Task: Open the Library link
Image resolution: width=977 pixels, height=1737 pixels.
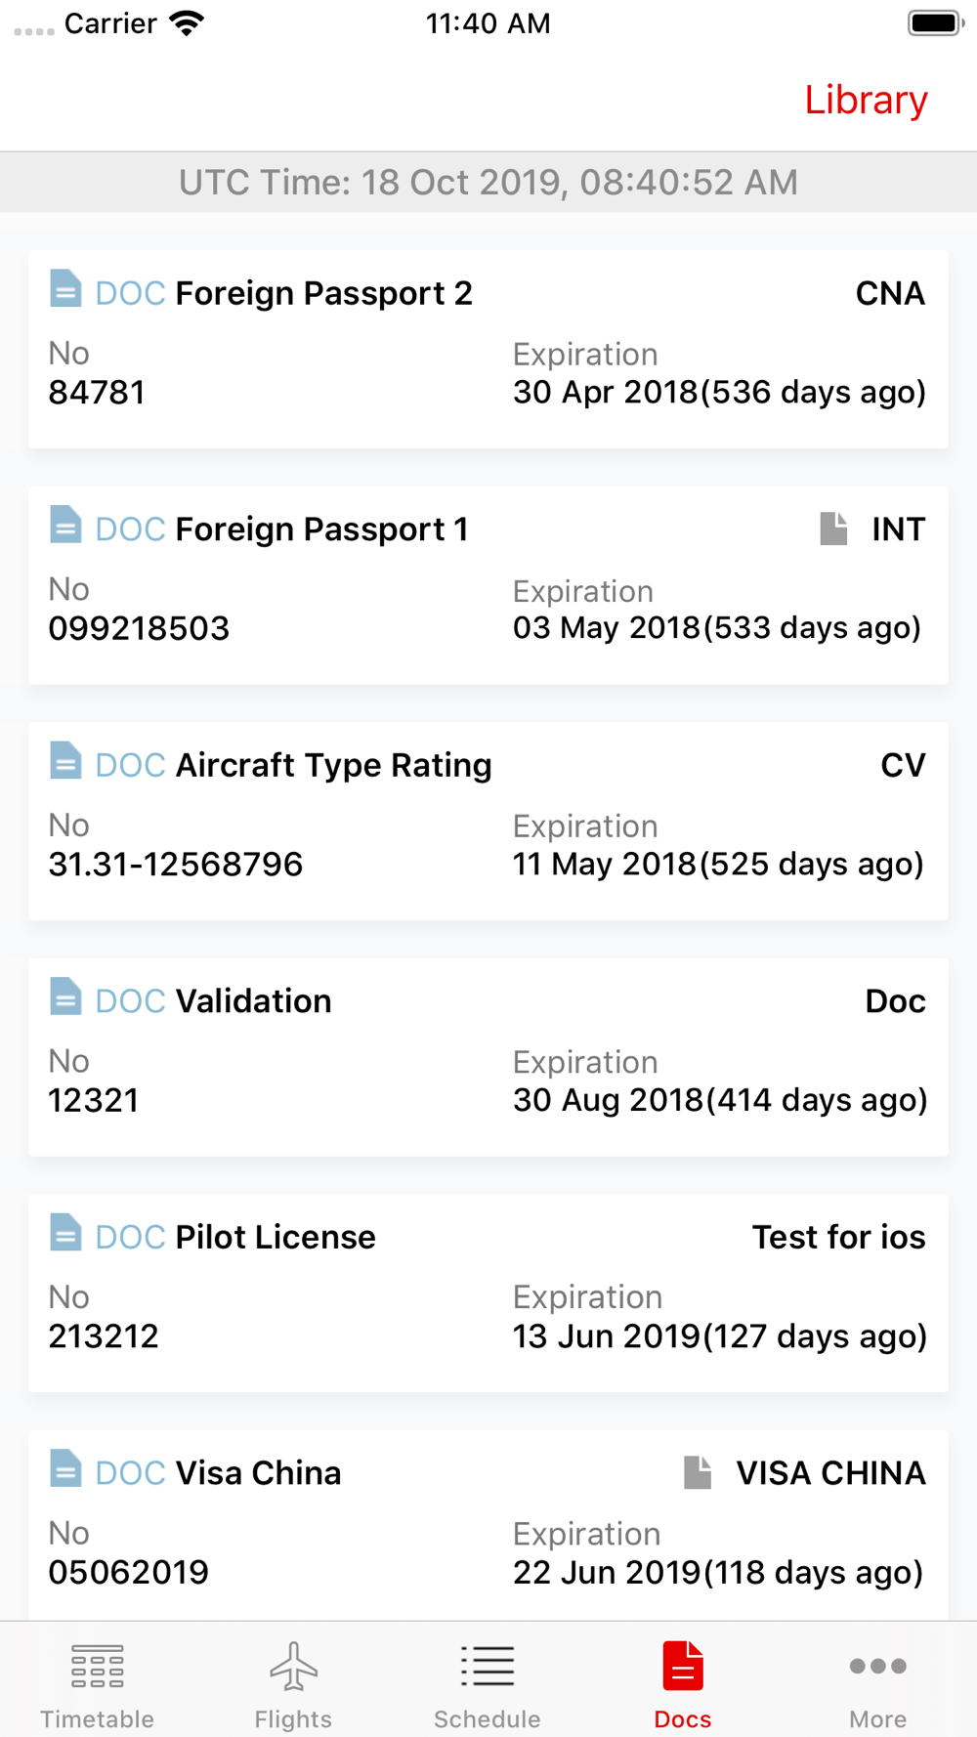Action: coord(866,100)
